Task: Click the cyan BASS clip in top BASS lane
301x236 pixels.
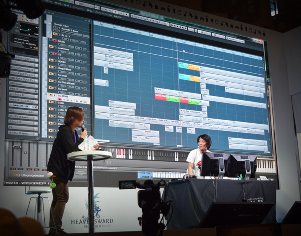Action: click(183, 65)
